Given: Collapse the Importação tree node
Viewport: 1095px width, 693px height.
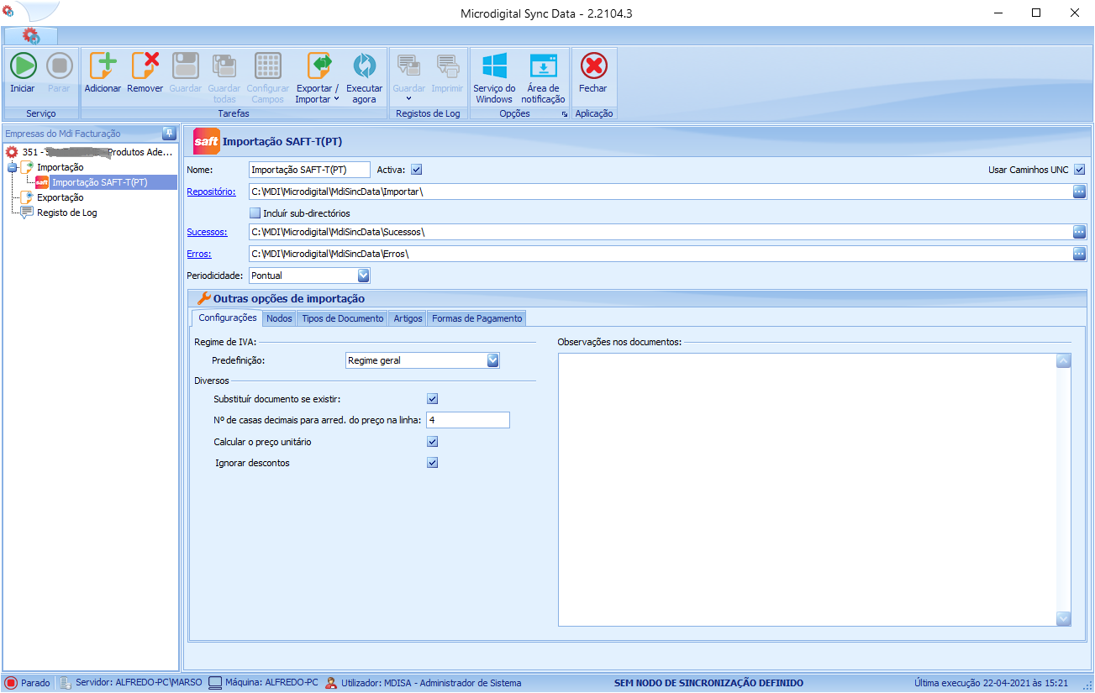Looking at the screenshot, I should tap(12, 167).
